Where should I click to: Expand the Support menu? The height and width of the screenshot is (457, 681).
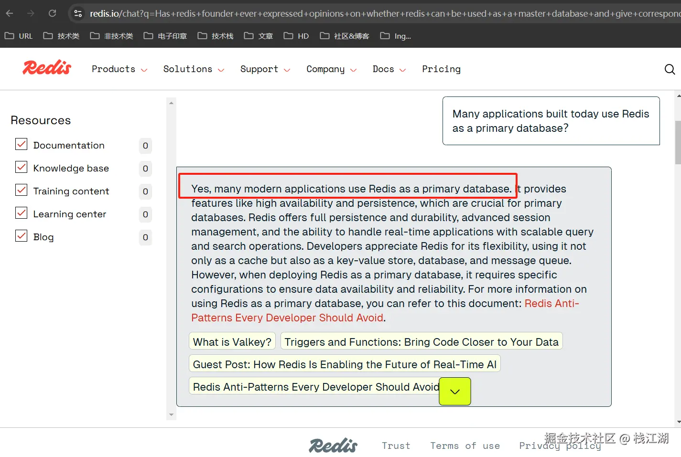pos(265,69)
